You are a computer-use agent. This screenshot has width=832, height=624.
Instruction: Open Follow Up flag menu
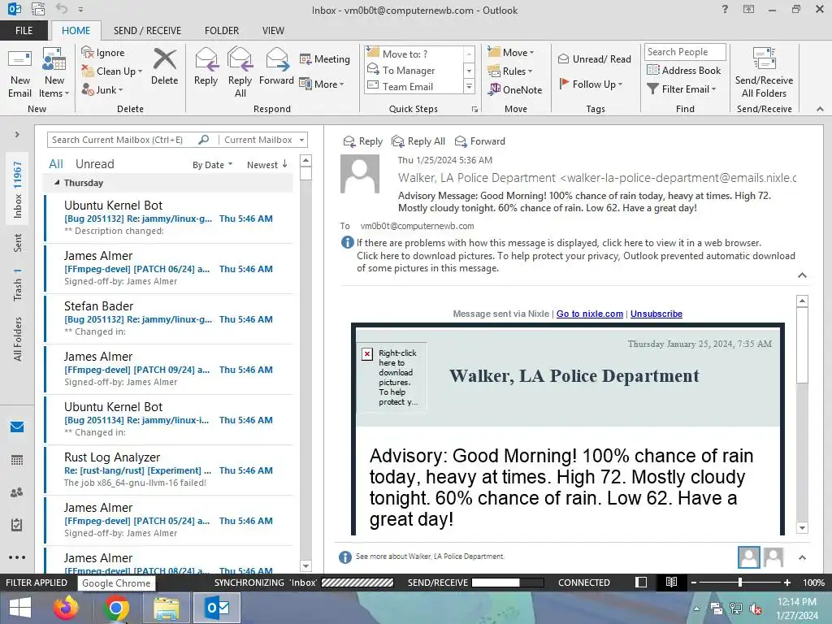[591, 84]
